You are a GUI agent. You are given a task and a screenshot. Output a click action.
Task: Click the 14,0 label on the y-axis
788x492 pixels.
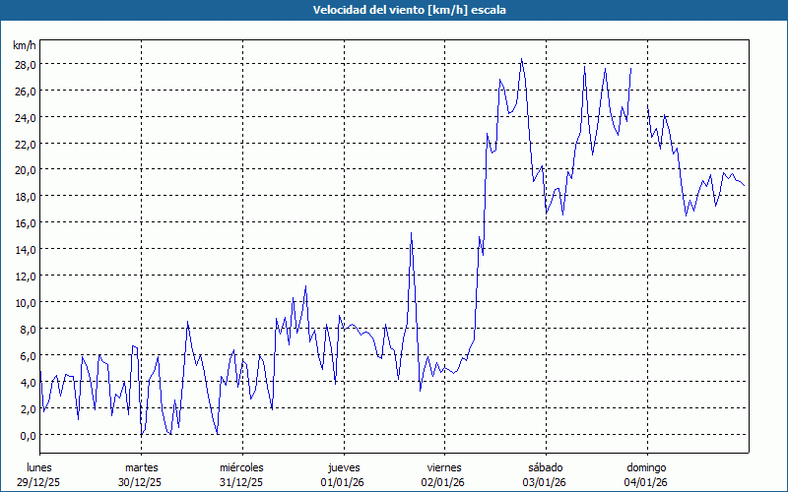25,249
